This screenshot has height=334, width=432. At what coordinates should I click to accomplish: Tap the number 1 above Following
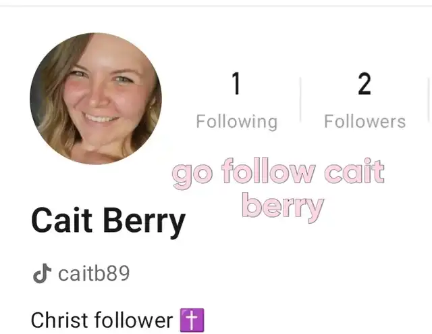click(x=236, y=83)
